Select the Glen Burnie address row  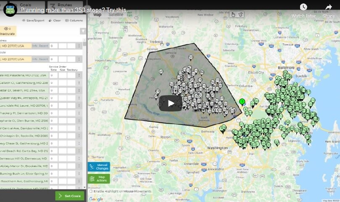tap(24, 121)
